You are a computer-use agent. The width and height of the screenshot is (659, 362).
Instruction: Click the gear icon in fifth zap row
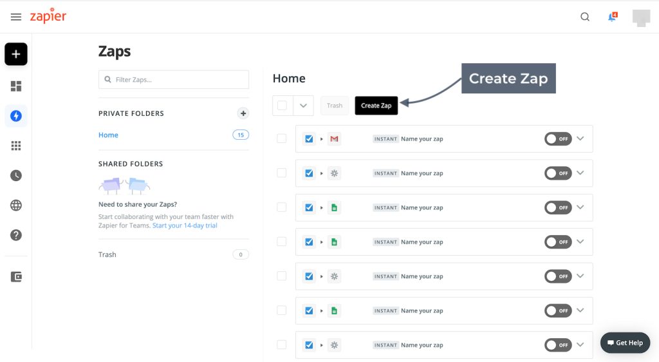334,276
